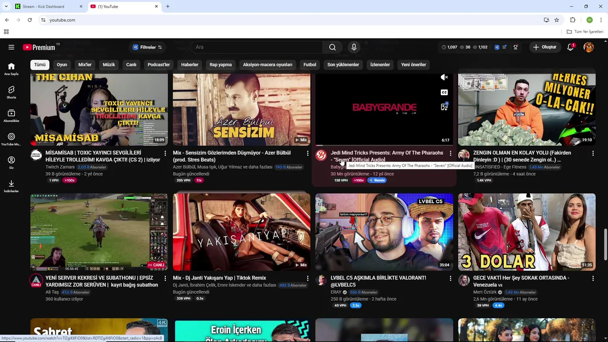Image resolution: width=608 pixels, height=342 pixels.
Task: Open options for Jedi Mind Tricks video
Action: click(450, 153)
